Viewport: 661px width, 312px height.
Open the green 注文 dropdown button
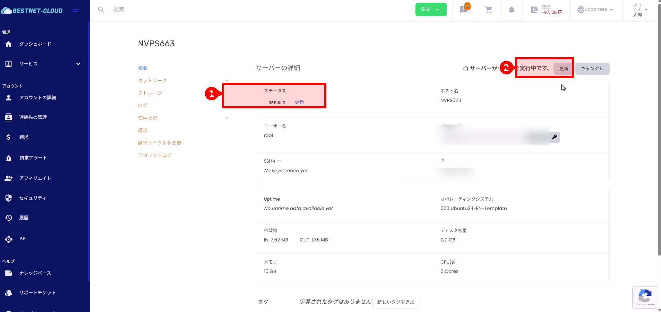(431, 9)
